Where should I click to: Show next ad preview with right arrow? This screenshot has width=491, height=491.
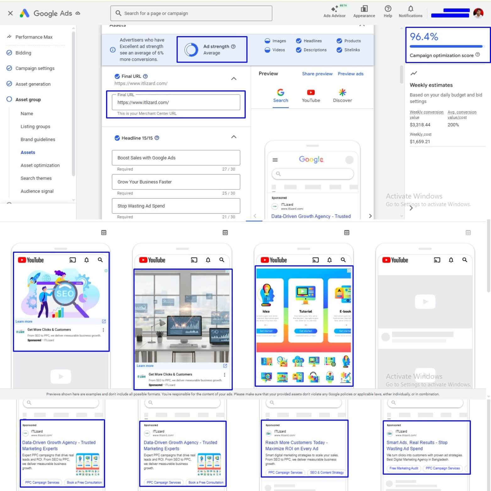(x=370, y=216)
